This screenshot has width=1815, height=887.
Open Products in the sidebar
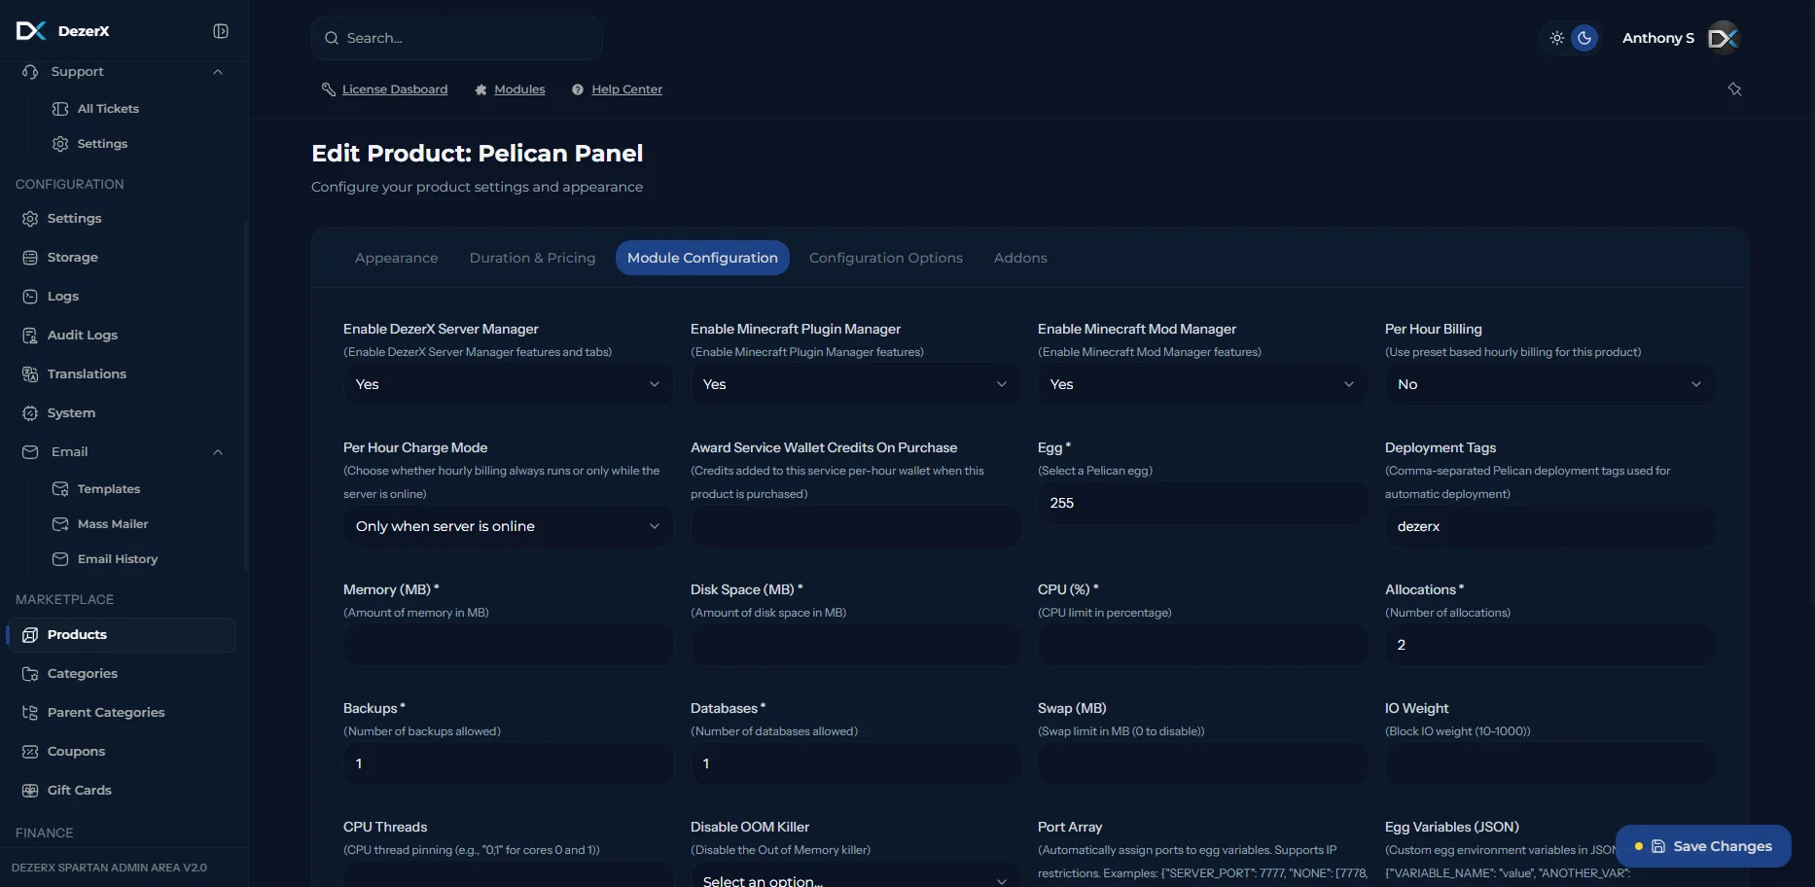(x=122, y=635)
